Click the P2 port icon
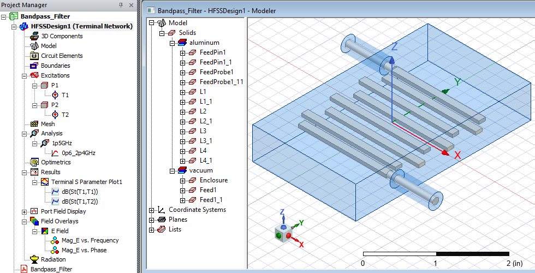 pyautogui.click(x=45, y=105)
